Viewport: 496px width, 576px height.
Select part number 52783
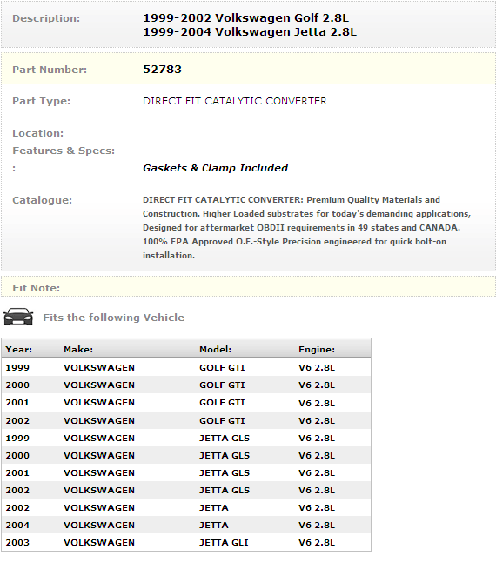point(162,70)
